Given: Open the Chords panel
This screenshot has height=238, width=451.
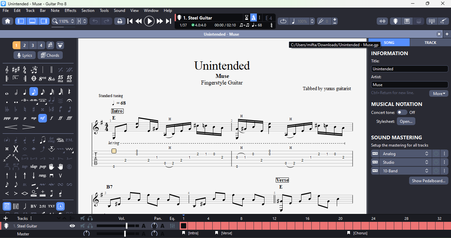Looking at the screenshot, I should pos(50,55).
